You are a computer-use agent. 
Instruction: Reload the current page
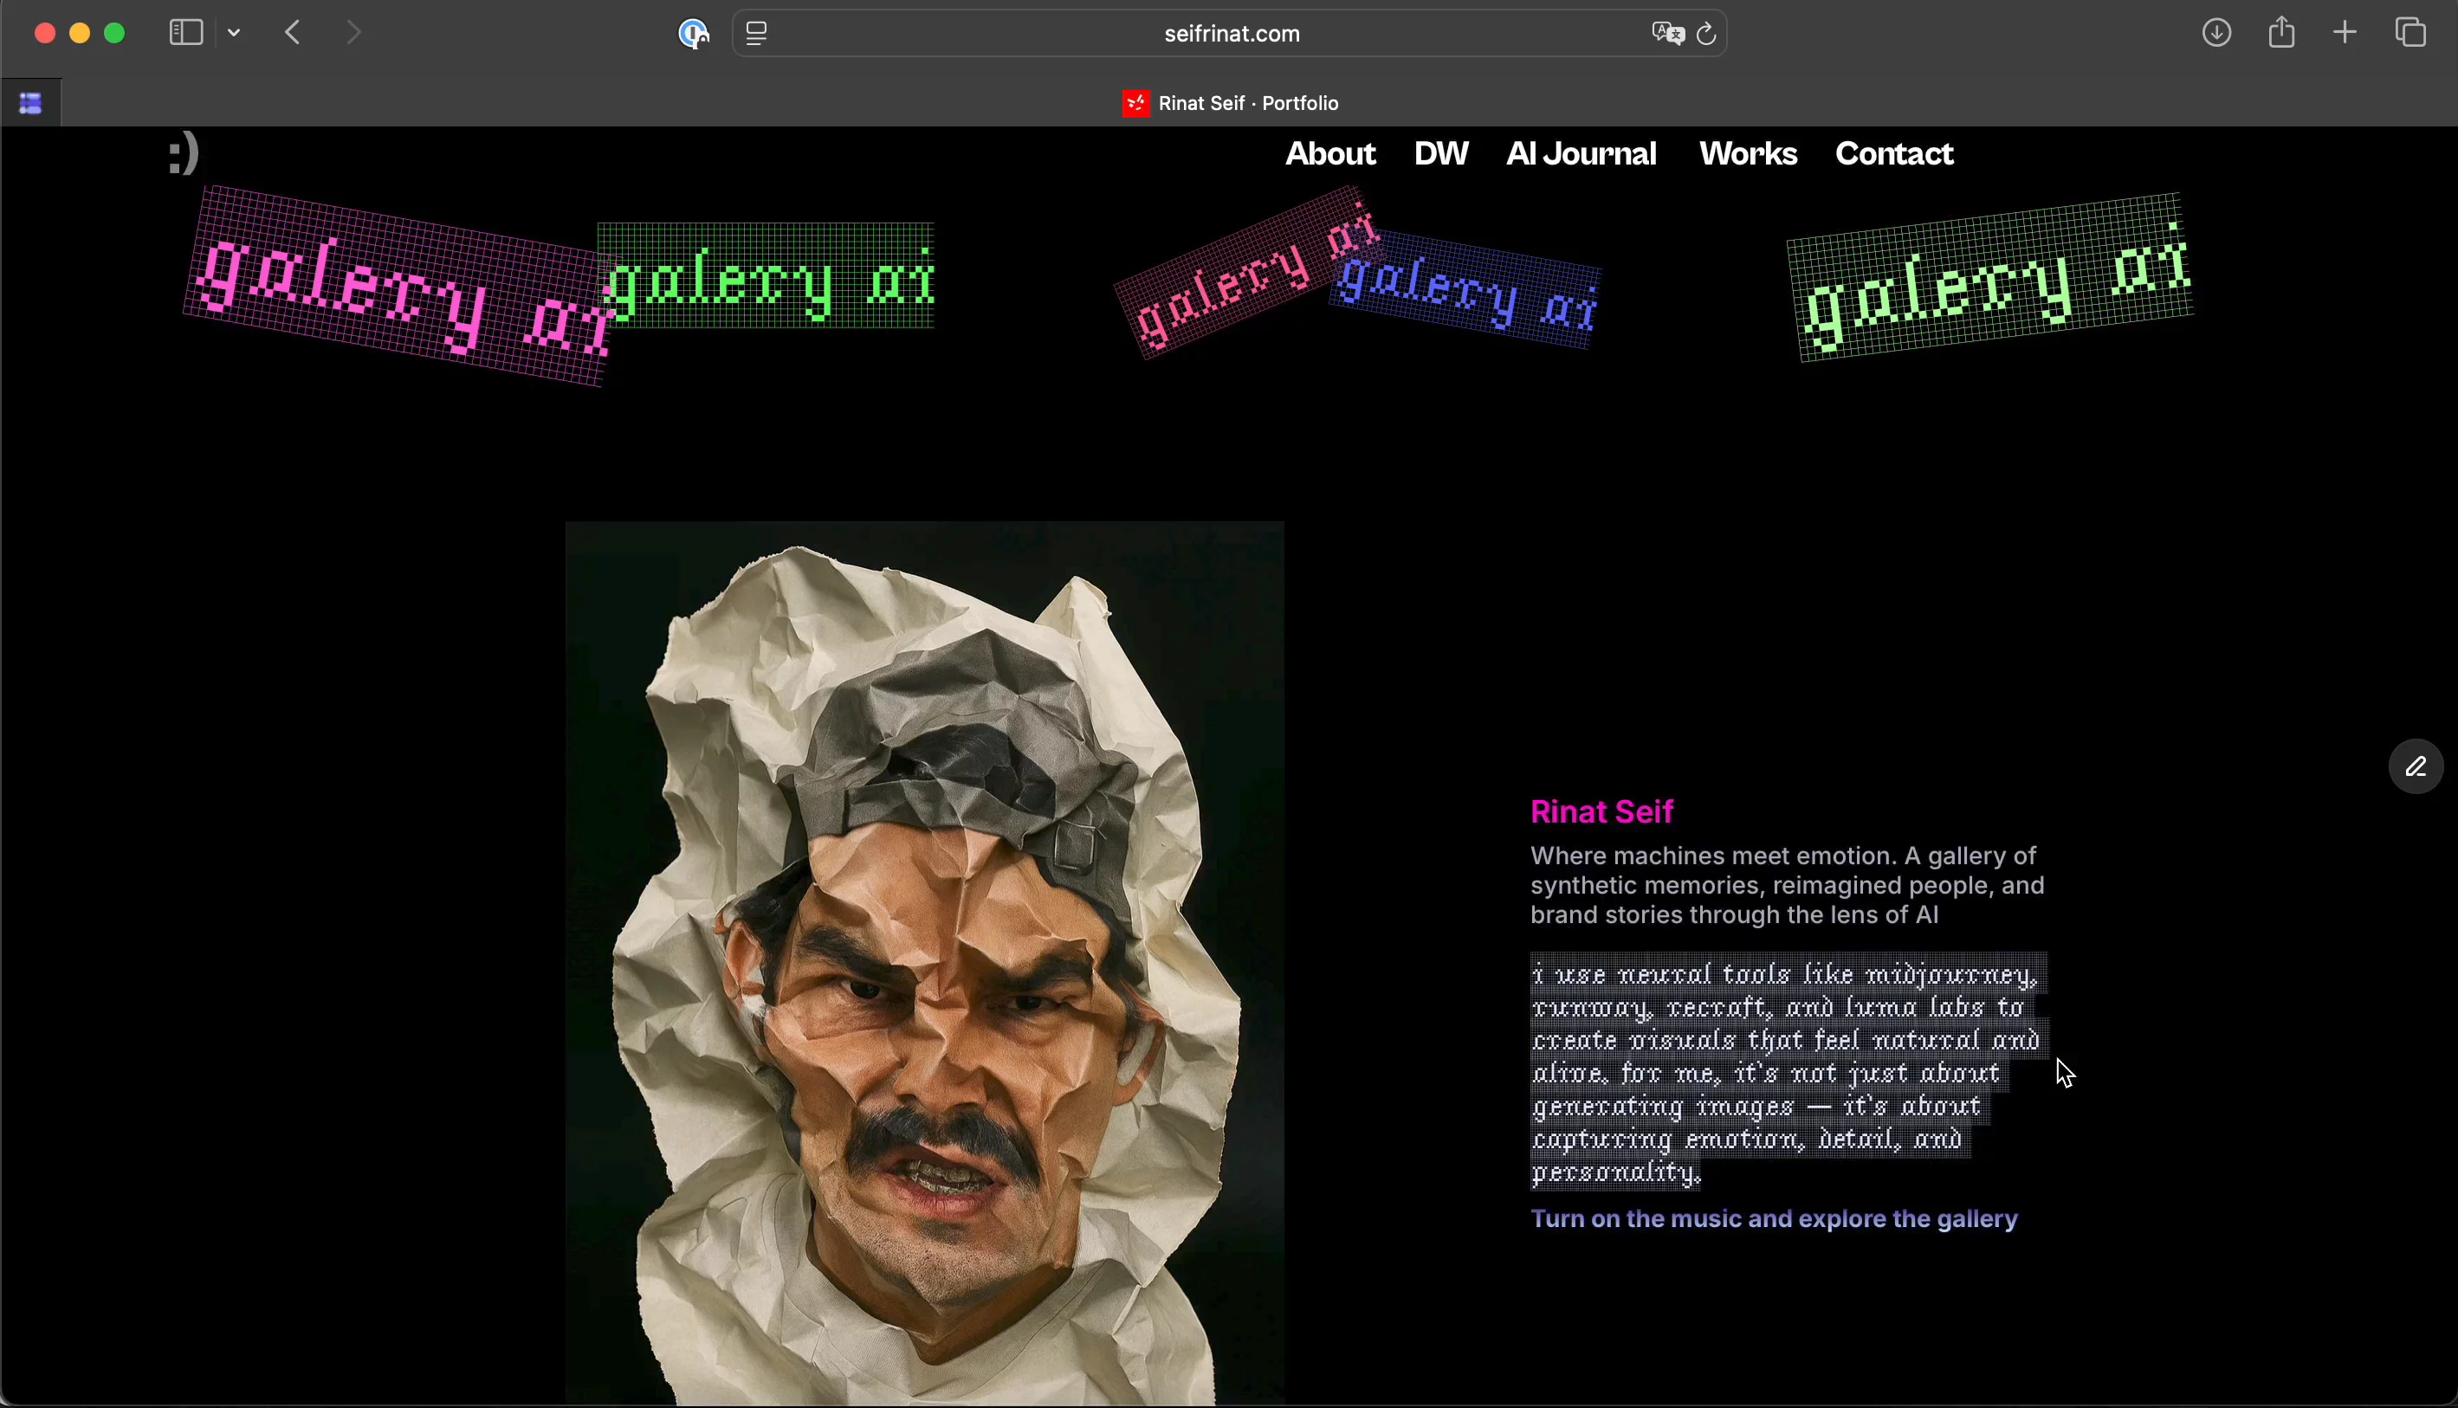[x=1708, y=35]
